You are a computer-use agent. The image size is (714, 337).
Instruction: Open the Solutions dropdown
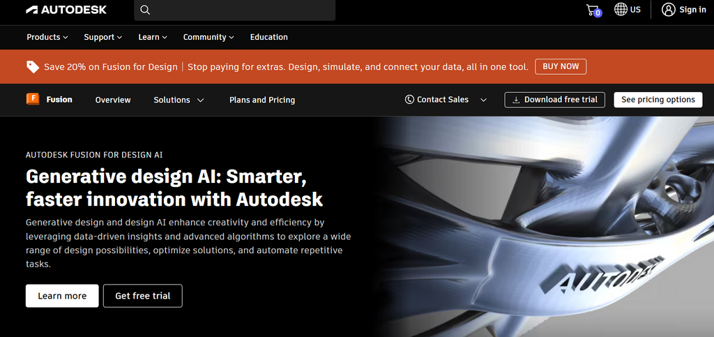click(178, 100)
